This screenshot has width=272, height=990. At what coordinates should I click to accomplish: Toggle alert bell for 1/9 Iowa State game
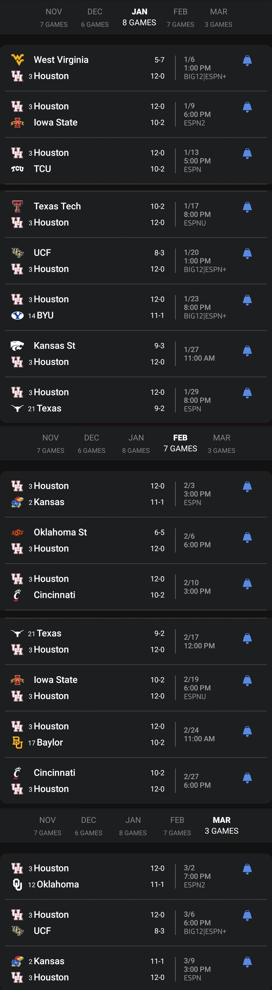[247, 107]
